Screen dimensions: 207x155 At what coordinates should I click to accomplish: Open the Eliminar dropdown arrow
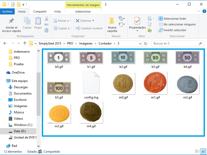point(93,21)
